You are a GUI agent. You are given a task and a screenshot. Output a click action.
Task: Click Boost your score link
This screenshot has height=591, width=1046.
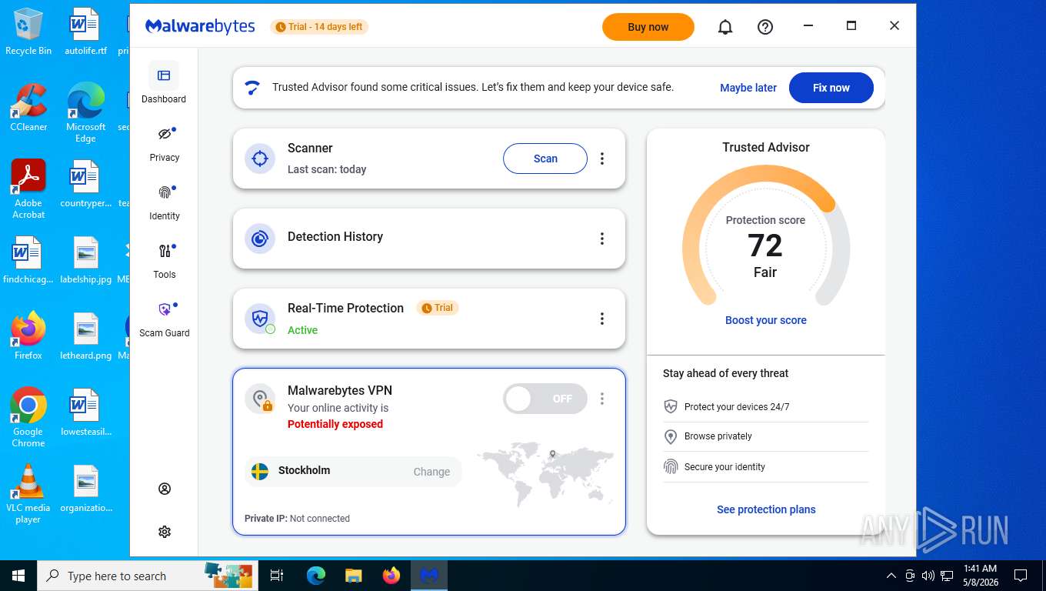[766, 320]
